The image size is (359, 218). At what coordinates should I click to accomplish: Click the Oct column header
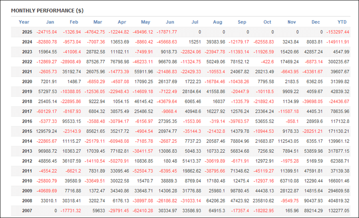click(267, 22)
